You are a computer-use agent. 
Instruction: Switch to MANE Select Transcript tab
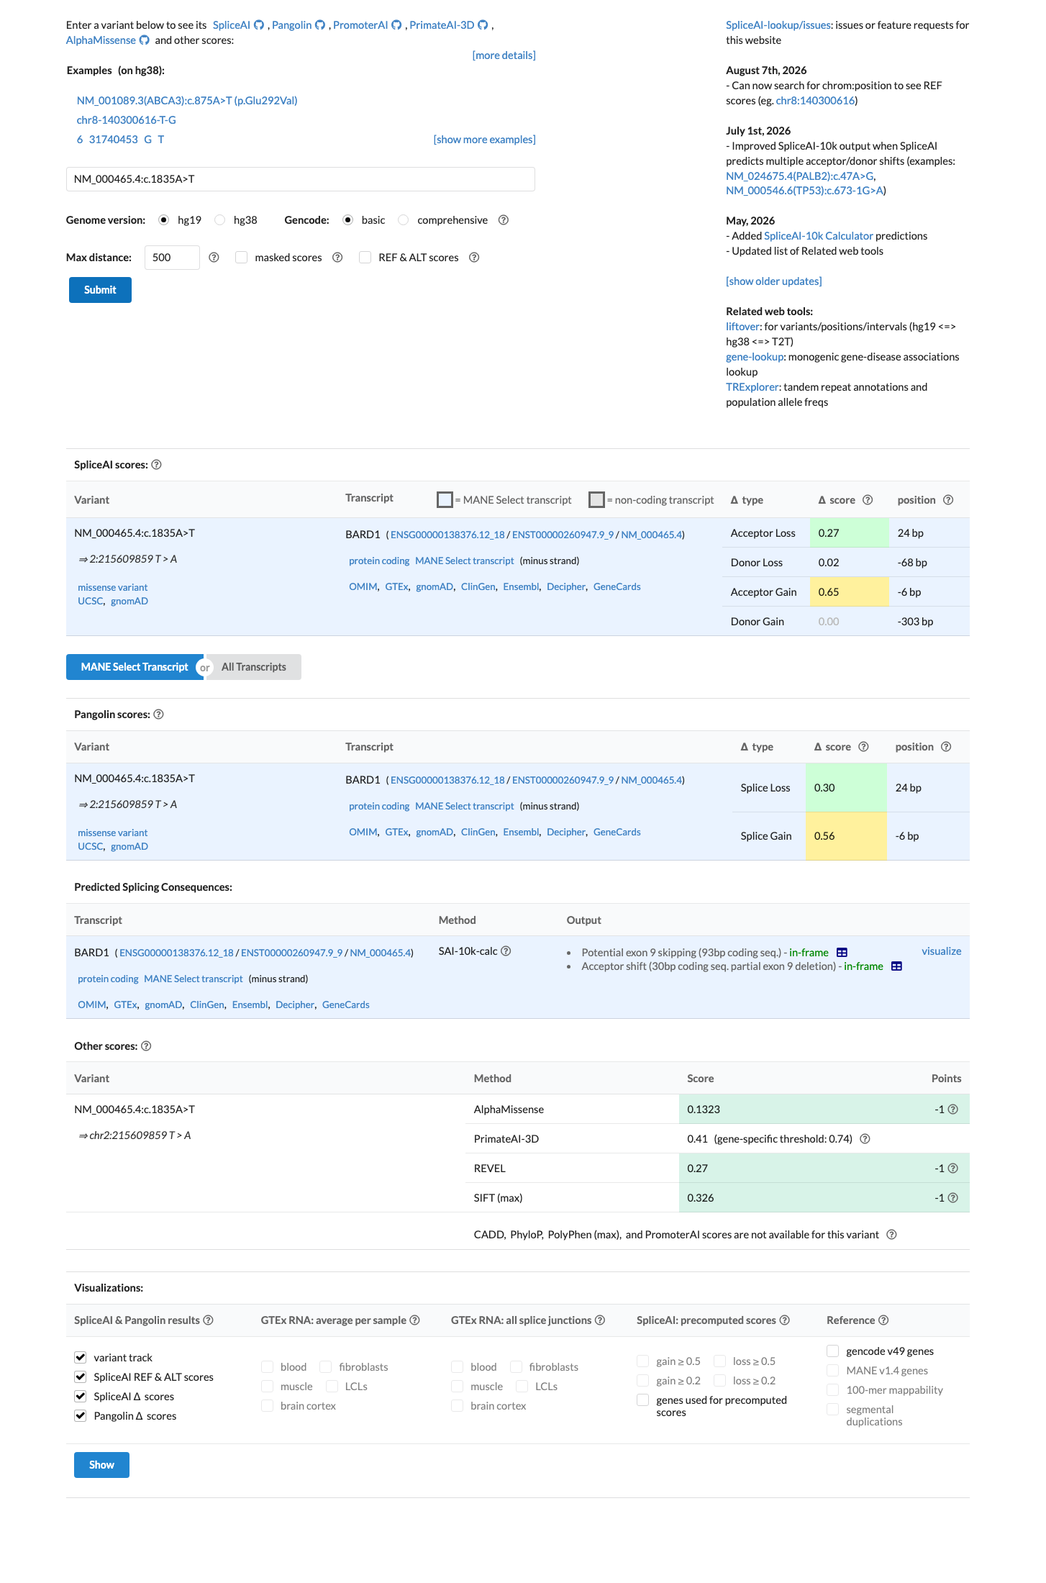(x=135, y=667)
